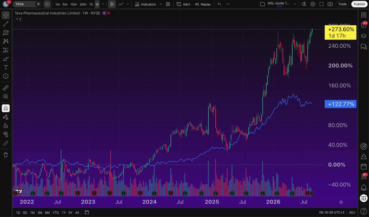Screen dimensions: 369x217
Task: Redo the last action
Action: click(228, 4)
